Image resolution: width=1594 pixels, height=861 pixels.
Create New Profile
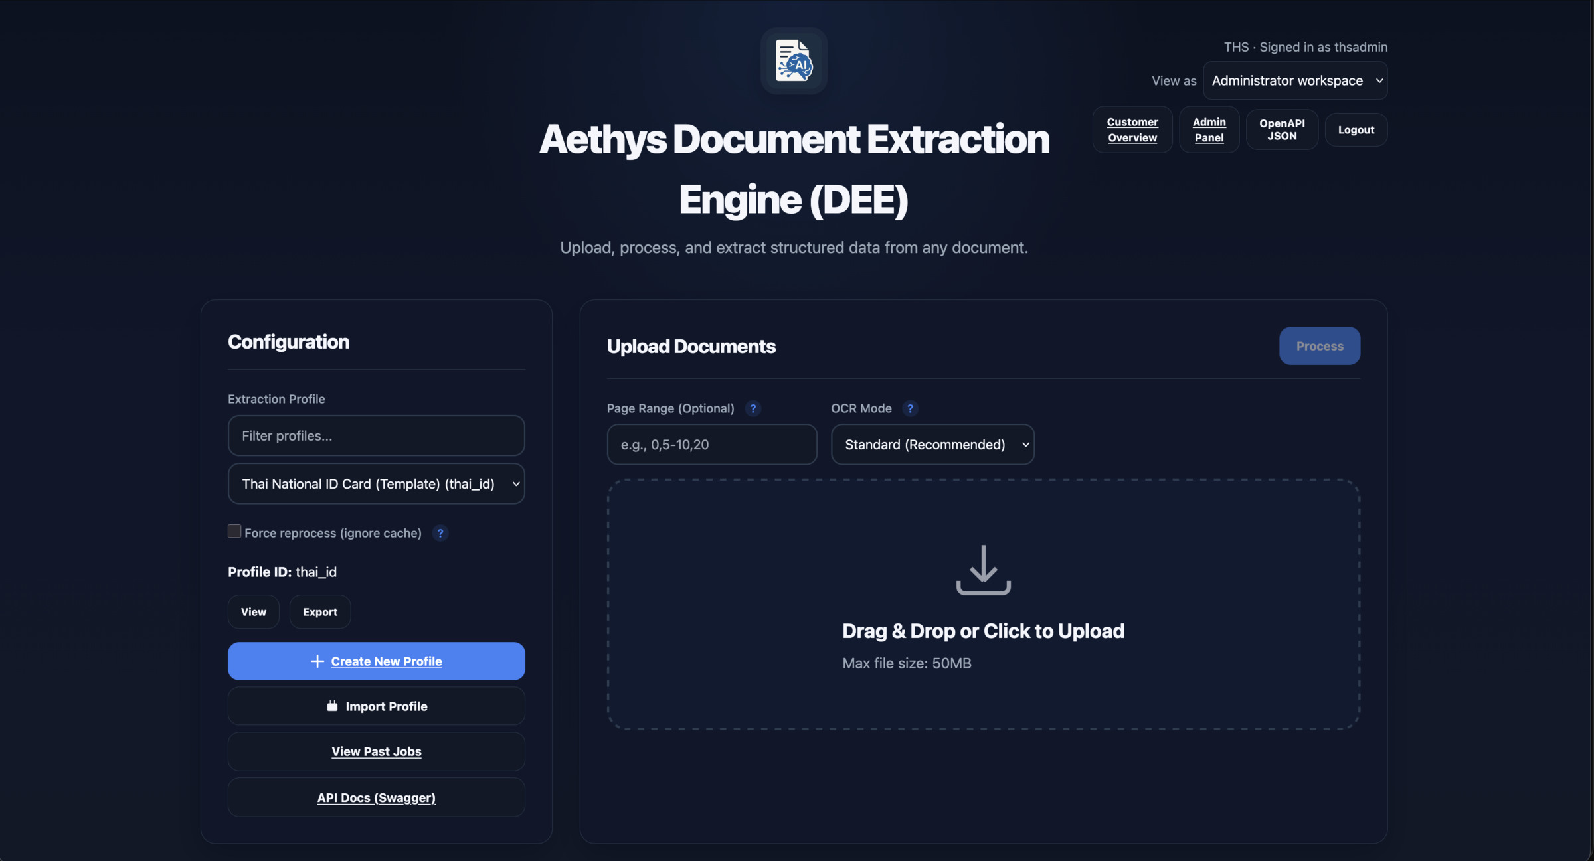tap(377, 661)
